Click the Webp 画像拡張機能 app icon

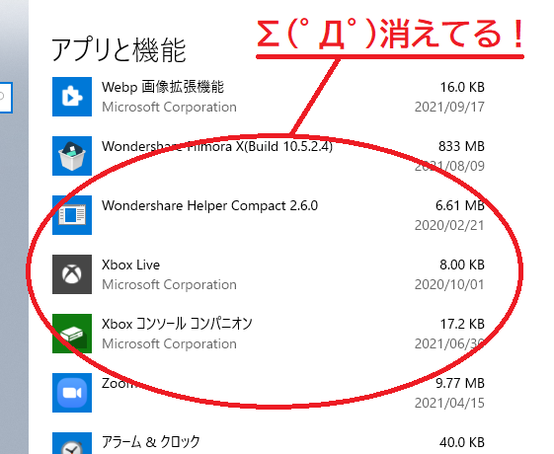pos(72,97)
